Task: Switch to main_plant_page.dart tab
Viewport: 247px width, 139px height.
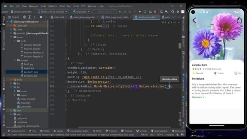Action: [84, 17]
